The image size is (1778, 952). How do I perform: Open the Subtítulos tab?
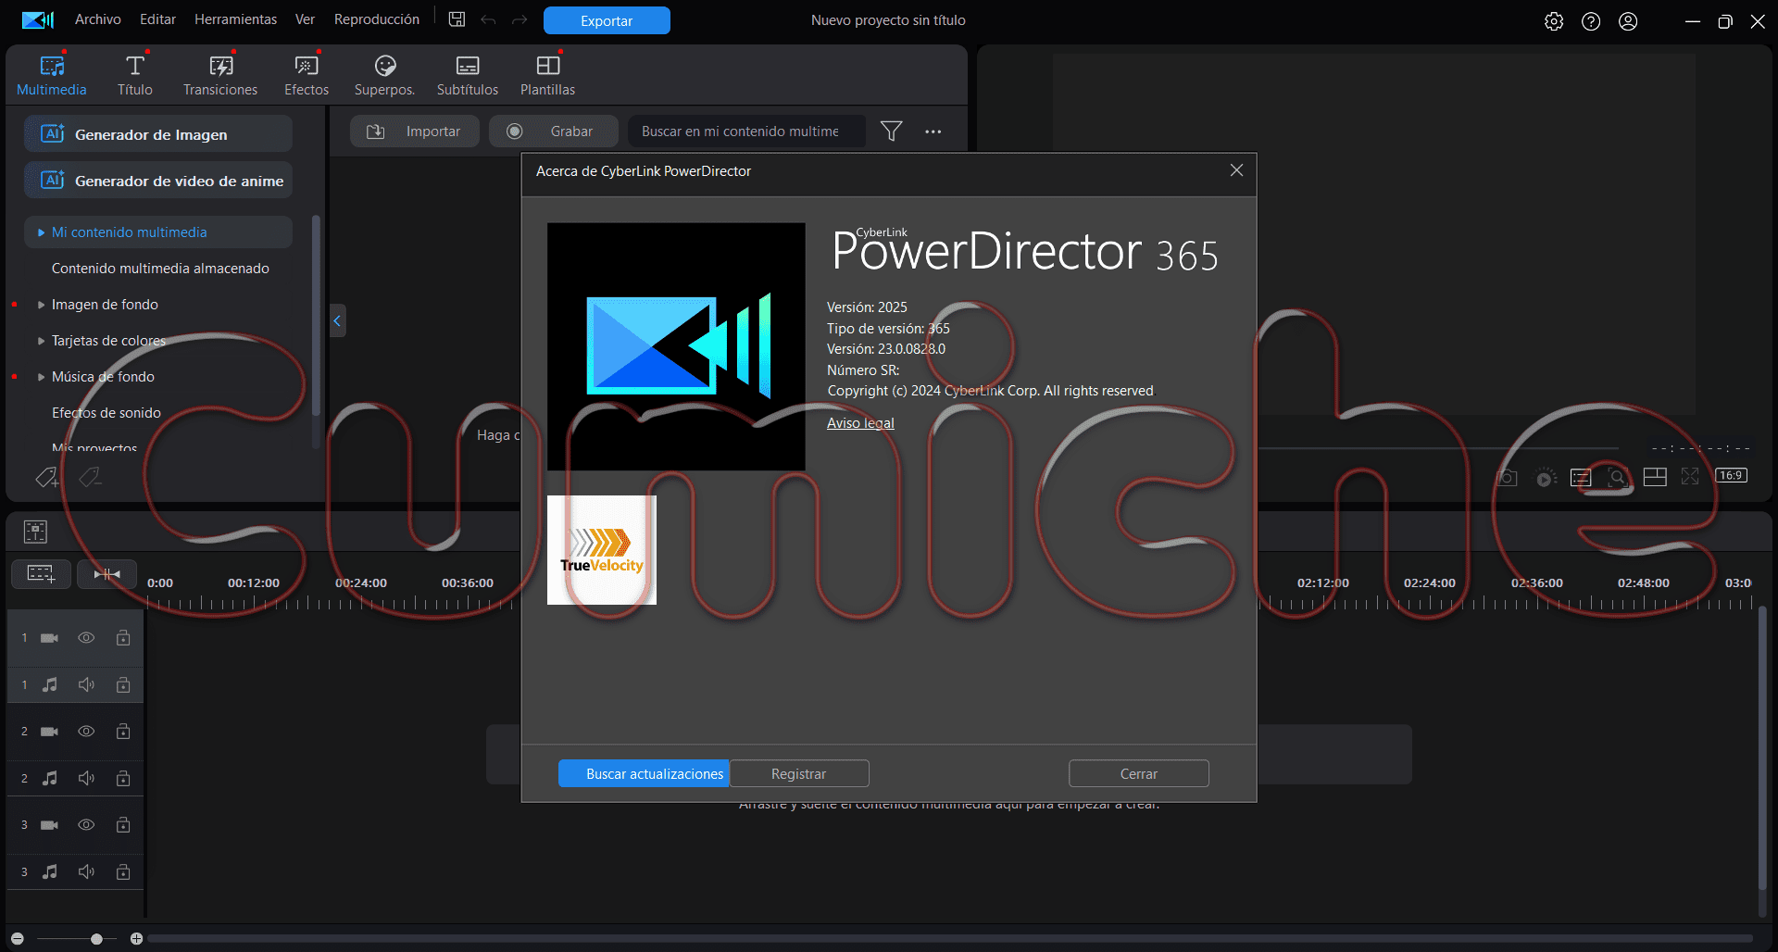(468, 76)
